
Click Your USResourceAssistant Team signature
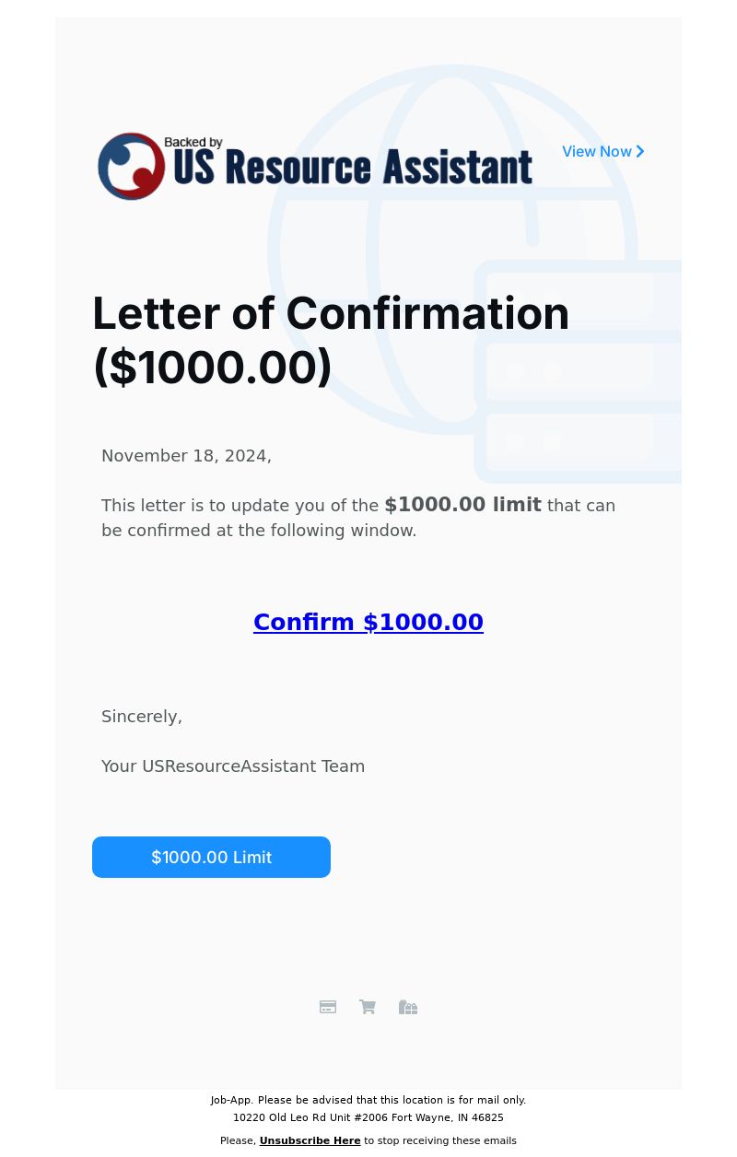pyautogui.click(x=233, y=766)
